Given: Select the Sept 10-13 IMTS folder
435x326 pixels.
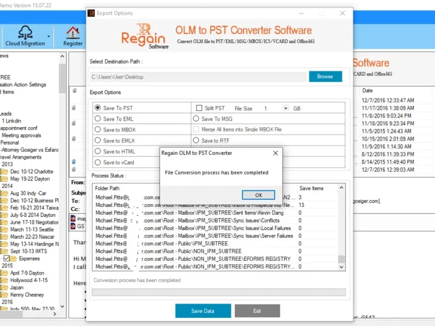Looking at the screenshot, I should coord(29,251).
